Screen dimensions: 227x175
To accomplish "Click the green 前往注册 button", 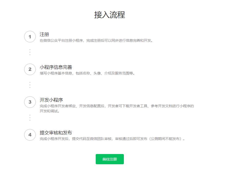I will pos(110,159).
